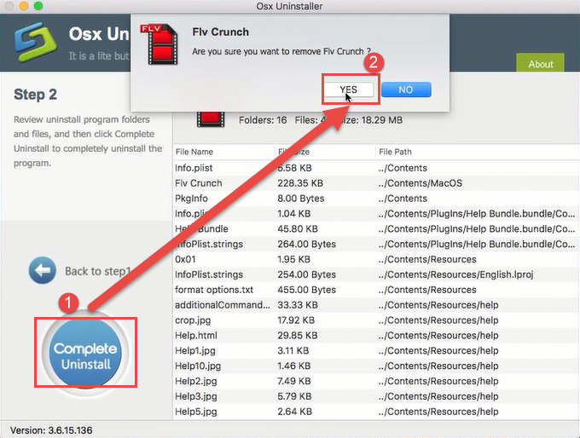The width and height of the screenshot is (580, 438).
Task: Click the Complete Uninstall round button
Action: [x=85, y=356]
